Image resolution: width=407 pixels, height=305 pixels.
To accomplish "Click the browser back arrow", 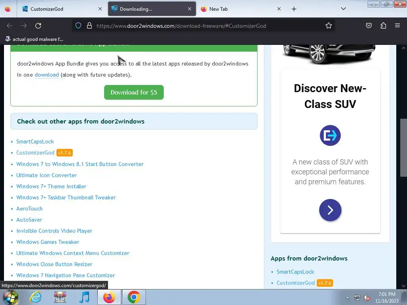I will (x=10, y=26).
